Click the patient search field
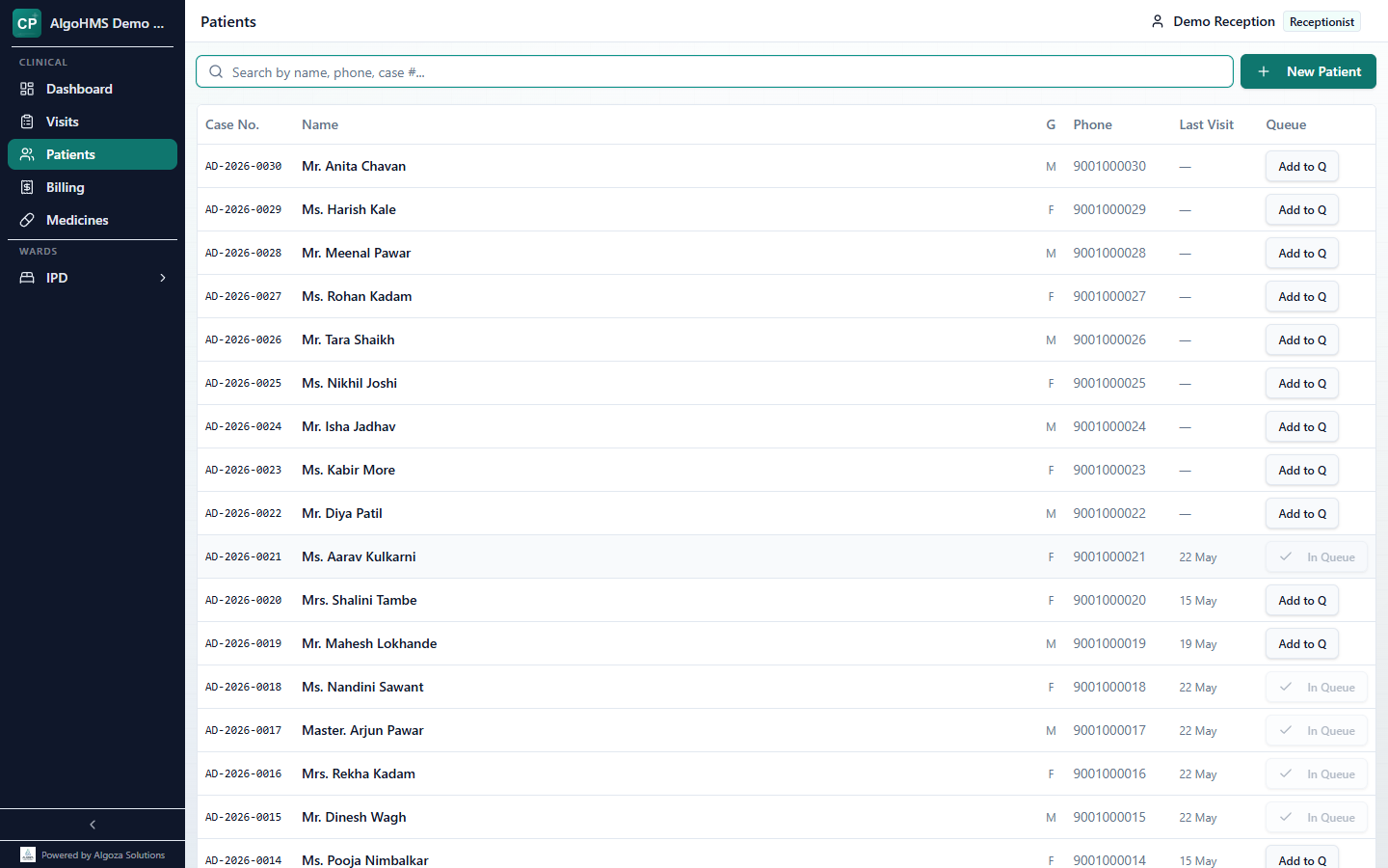The image size is (1388, 868). click(714, 71)
